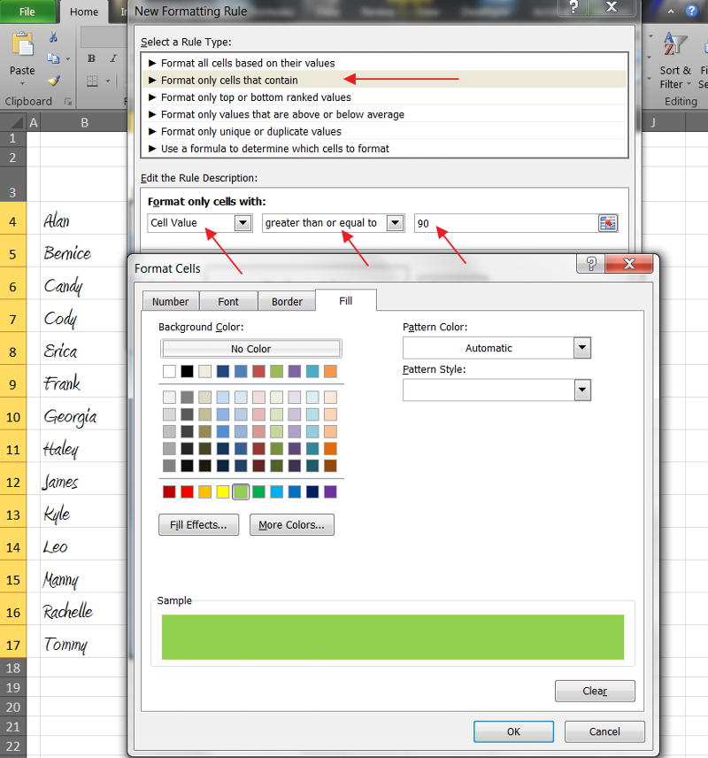The image size is (708, 758).
Task: Close the Format Cells dialog
Action: [x=628, y=264]
